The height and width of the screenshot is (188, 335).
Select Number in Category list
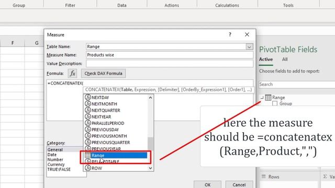click(x=55, y=159)
